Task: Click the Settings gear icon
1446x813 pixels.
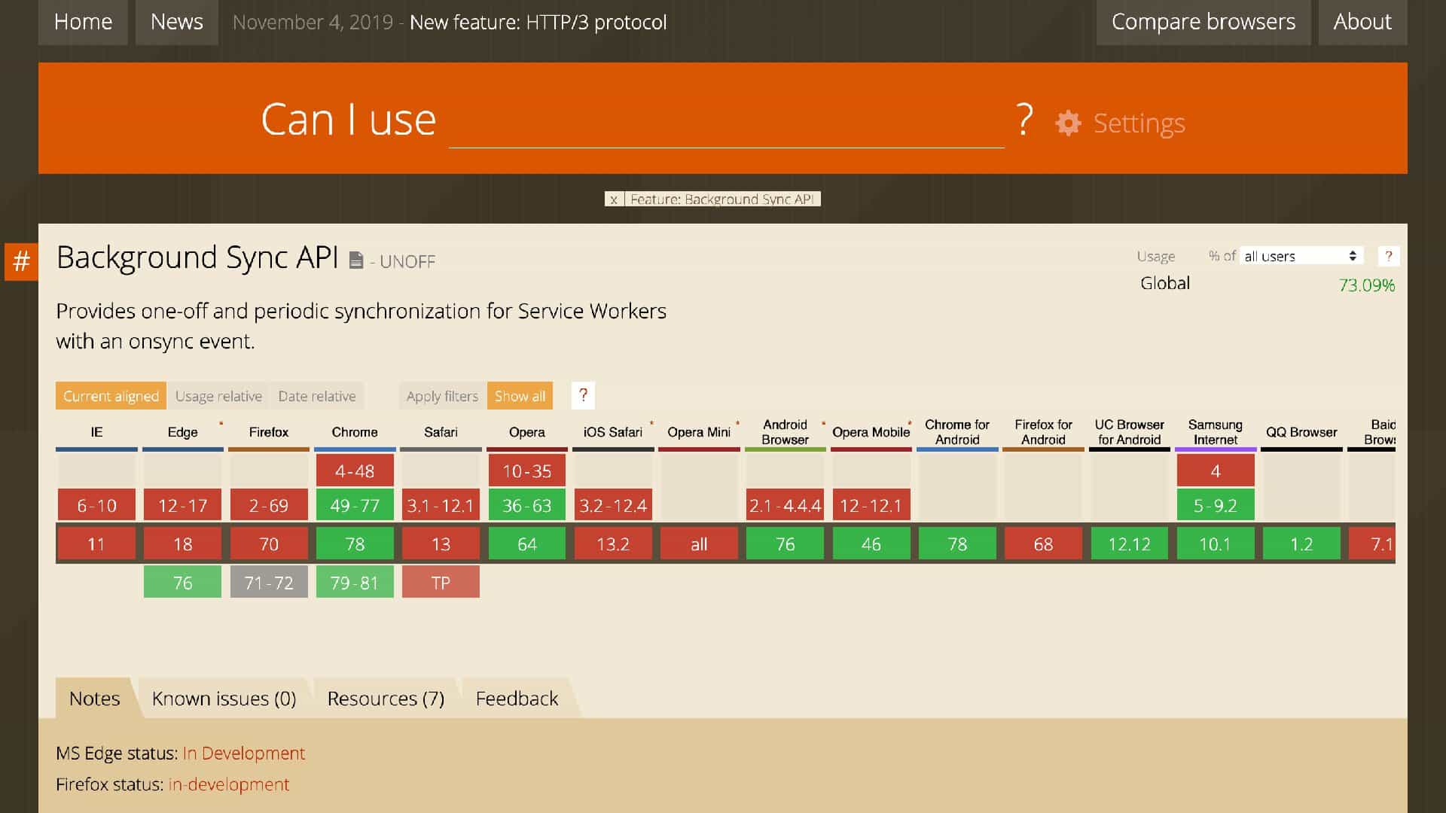Action: point(1068,123)
